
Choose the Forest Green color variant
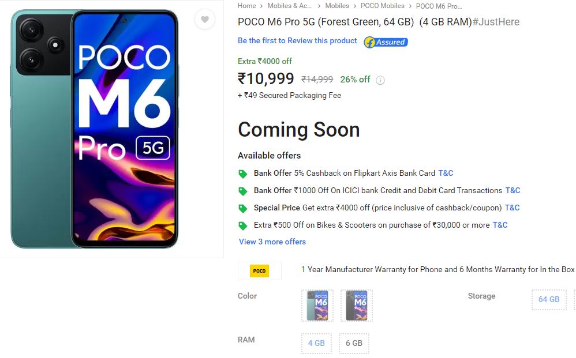(x=317, y=305)
